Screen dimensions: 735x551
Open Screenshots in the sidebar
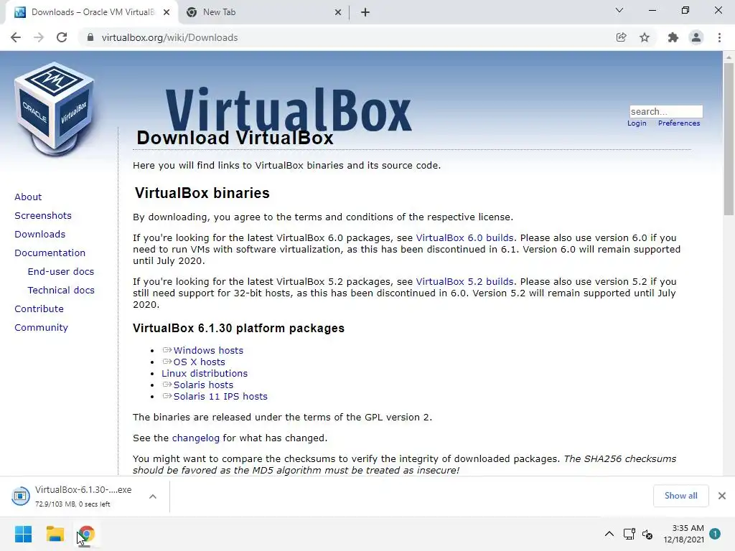pyautogui.click(x=43, y=215)
